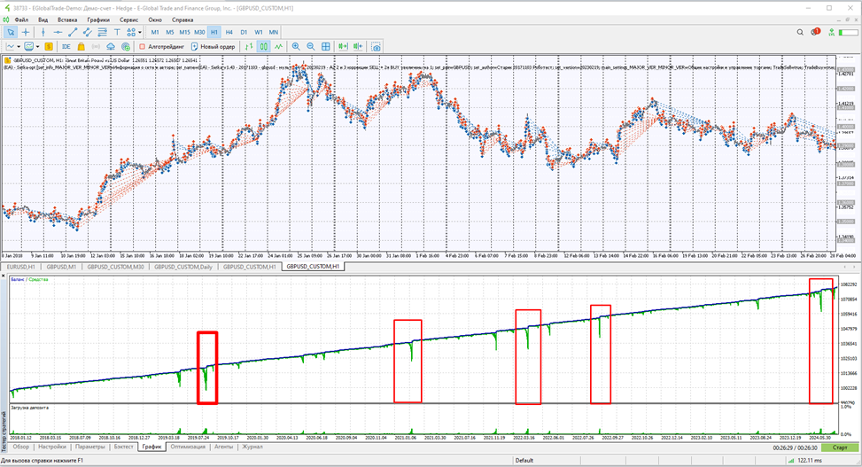Switch chart to line display
Image resolution: width=862 pixels, height=467 pixels.
click(279, 47)
